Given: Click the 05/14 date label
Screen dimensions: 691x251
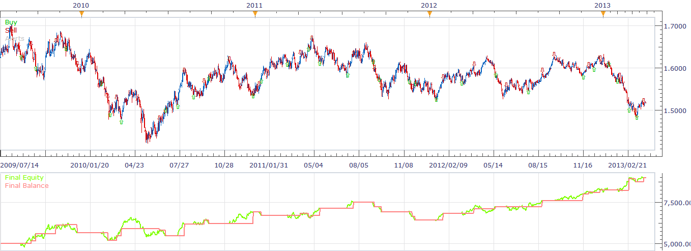Looking at the screenshot, I should 493,165.
